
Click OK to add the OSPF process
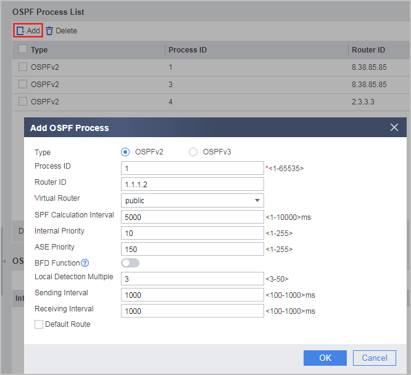coord(325,358)
